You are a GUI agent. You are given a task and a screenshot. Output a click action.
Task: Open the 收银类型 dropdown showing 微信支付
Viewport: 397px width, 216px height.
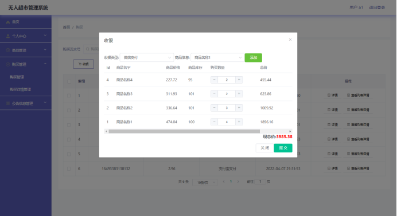pos(147,58)
